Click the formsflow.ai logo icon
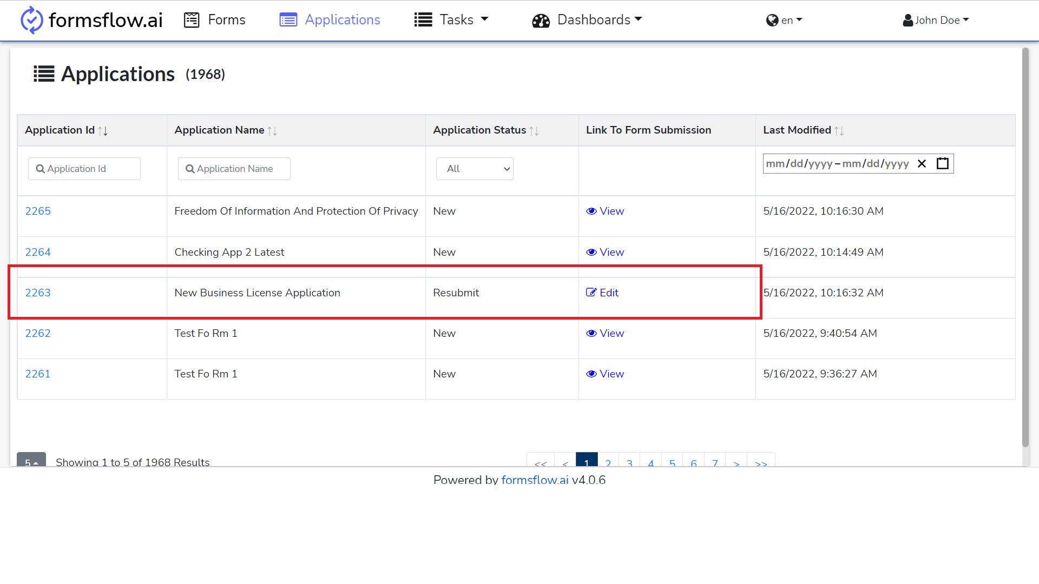Viewport: 1039px width, 584px height. (x=31, y=20)
